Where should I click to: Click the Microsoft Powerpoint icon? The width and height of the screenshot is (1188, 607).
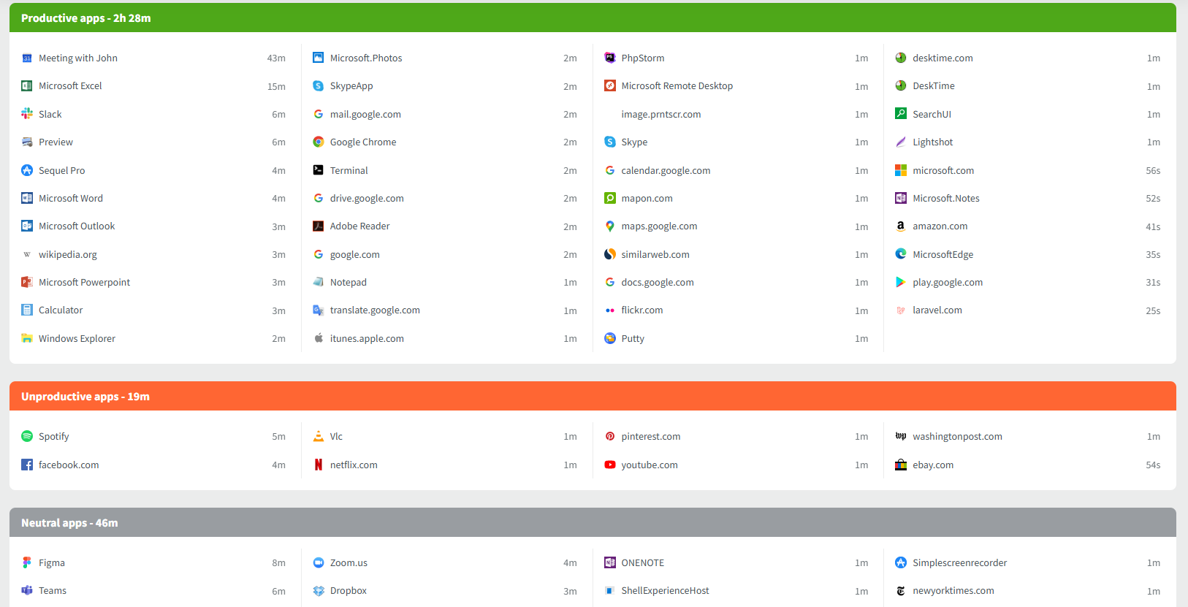(27, 283)
